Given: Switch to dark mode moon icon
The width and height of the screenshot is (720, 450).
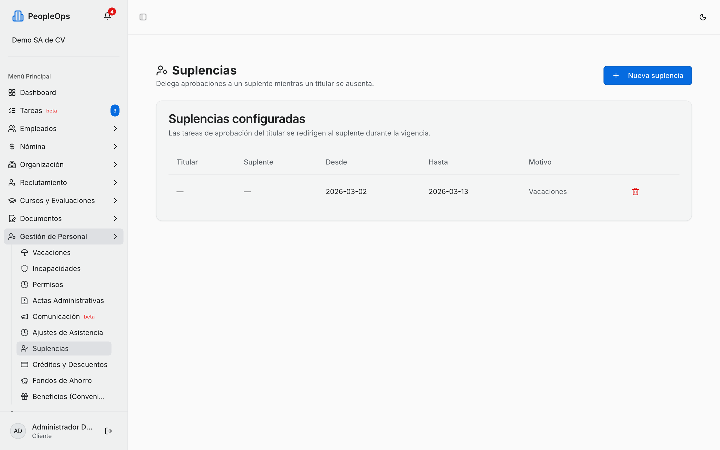Looking at the screenshot, I should 703,17.
